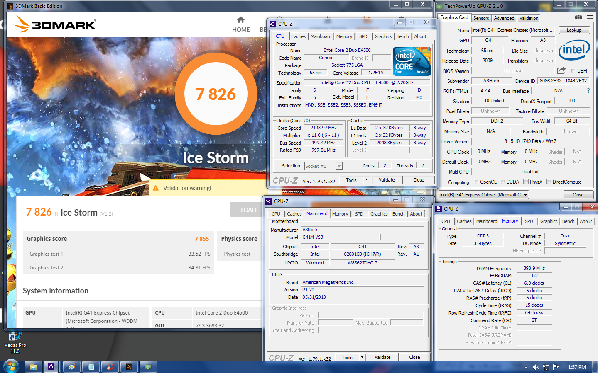Toggle the DirectCompute checkbox
Viewport: 598px width, 373px height.
point(549,182)
